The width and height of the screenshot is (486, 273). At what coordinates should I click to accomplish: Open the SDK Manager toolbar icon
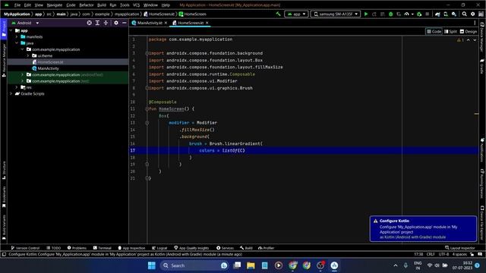[454, 14]
